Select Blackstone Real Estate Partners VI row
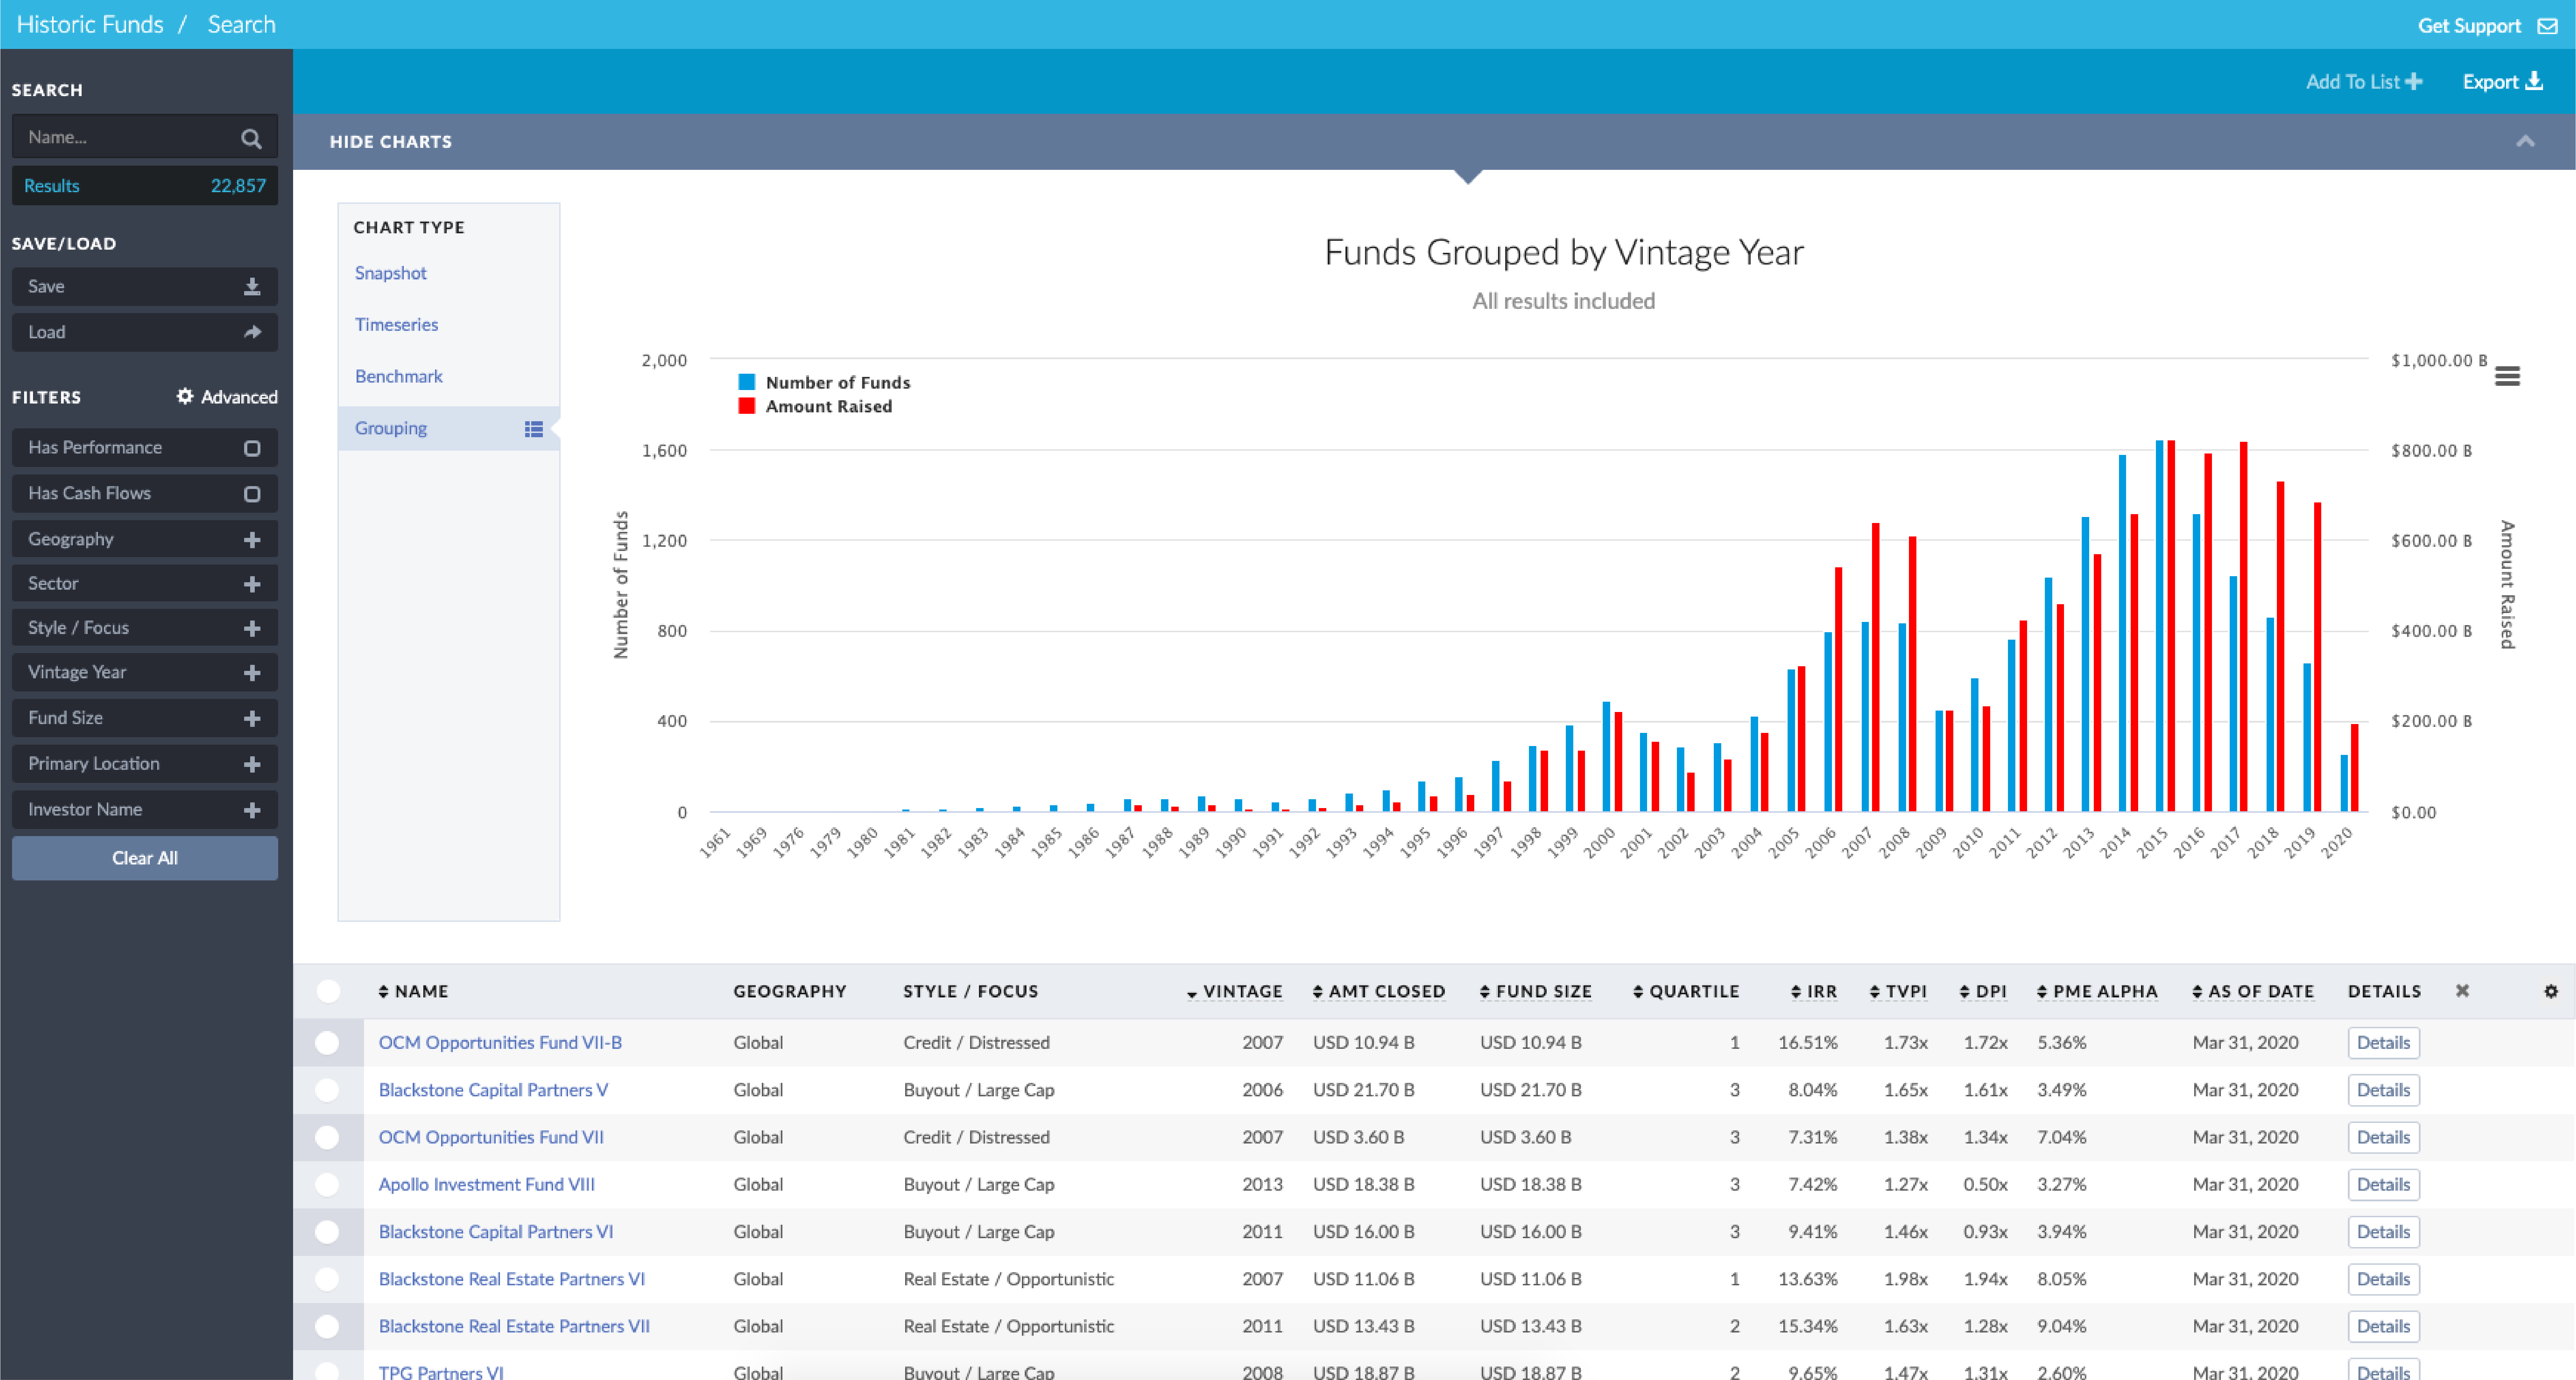This screenshot has width=2576, height=1380. pos(327,1279)
